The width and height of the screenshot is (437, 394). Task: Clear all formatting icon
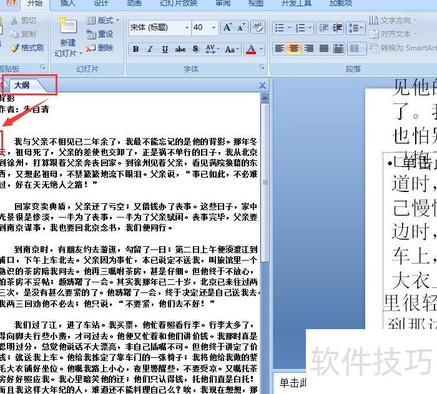tap(257, 27)
